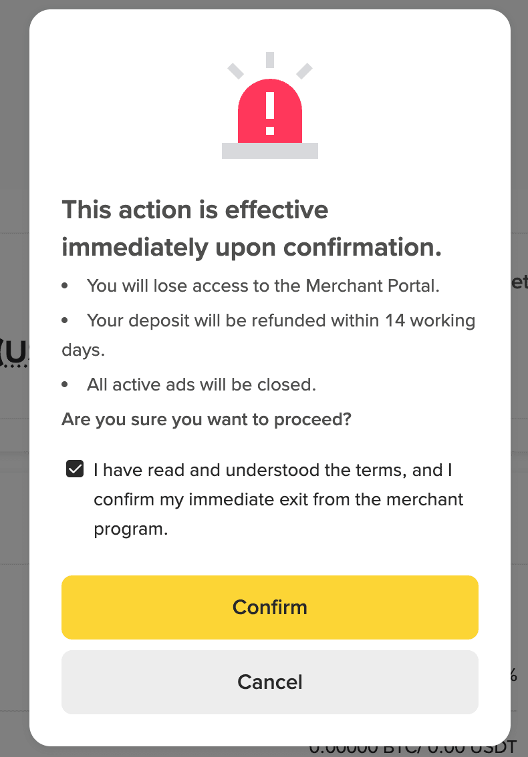Click the gray base of the siren icon

pyautogui.click(x=270, y=151)
